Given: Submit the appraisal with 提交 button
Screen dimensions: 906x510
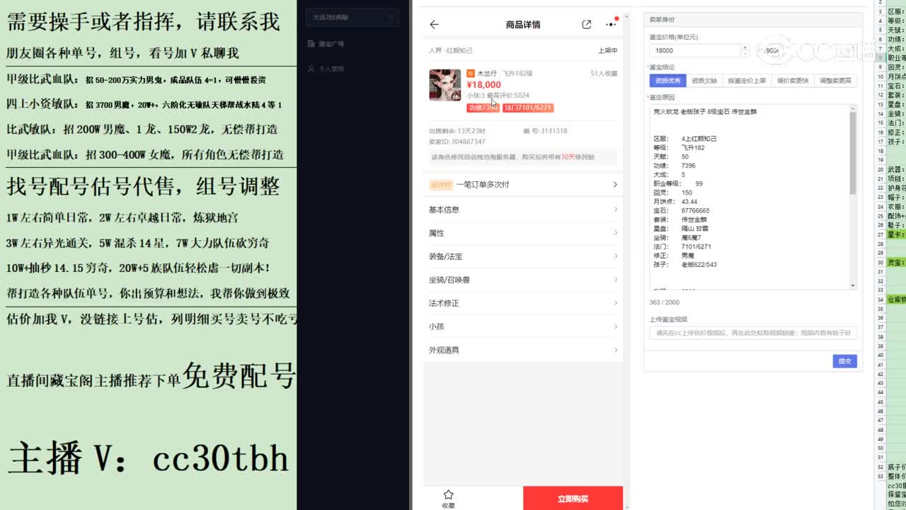Looking at the screenshot, I should [x=844, y=361].
